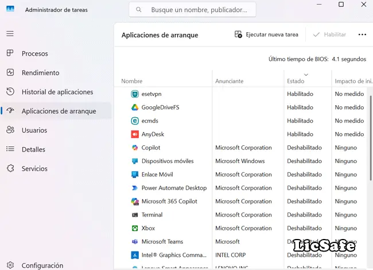The image size is (373, 270).
Task: Select Microsoft 365 Copilot row name
Action: (x=169, y=202)
